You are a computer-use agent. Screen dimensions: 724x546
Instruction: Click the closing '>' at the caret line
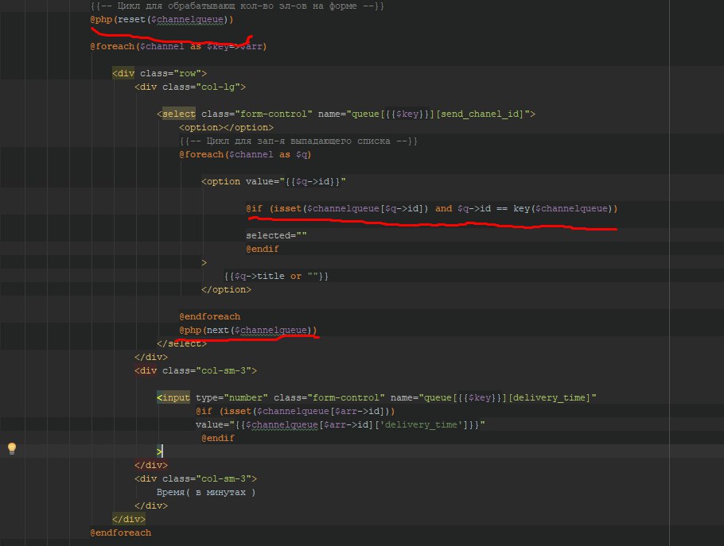[x=159, y=451]
